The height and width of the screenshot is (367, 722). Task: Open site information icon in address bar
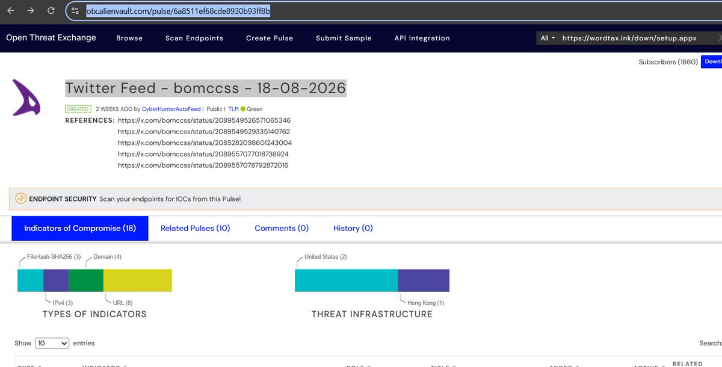75,11
